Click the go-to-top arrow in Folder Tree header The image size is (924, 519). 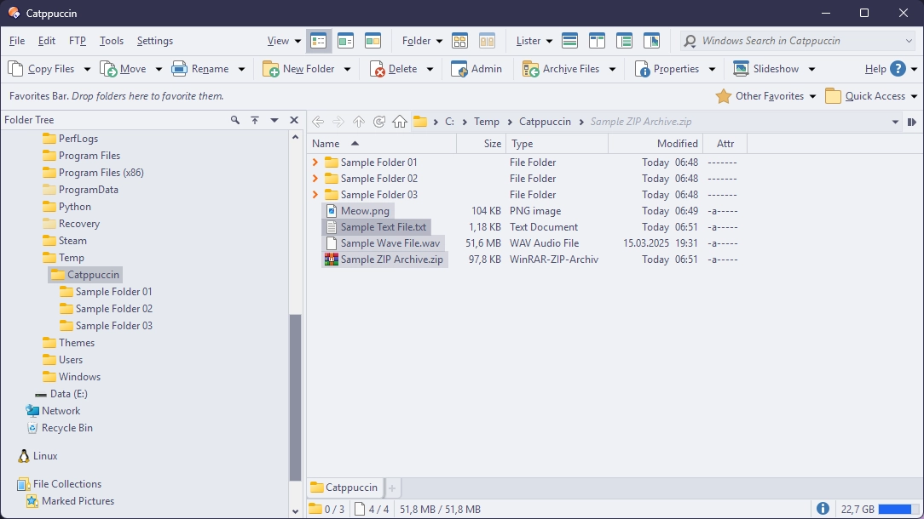click(255, 120)
